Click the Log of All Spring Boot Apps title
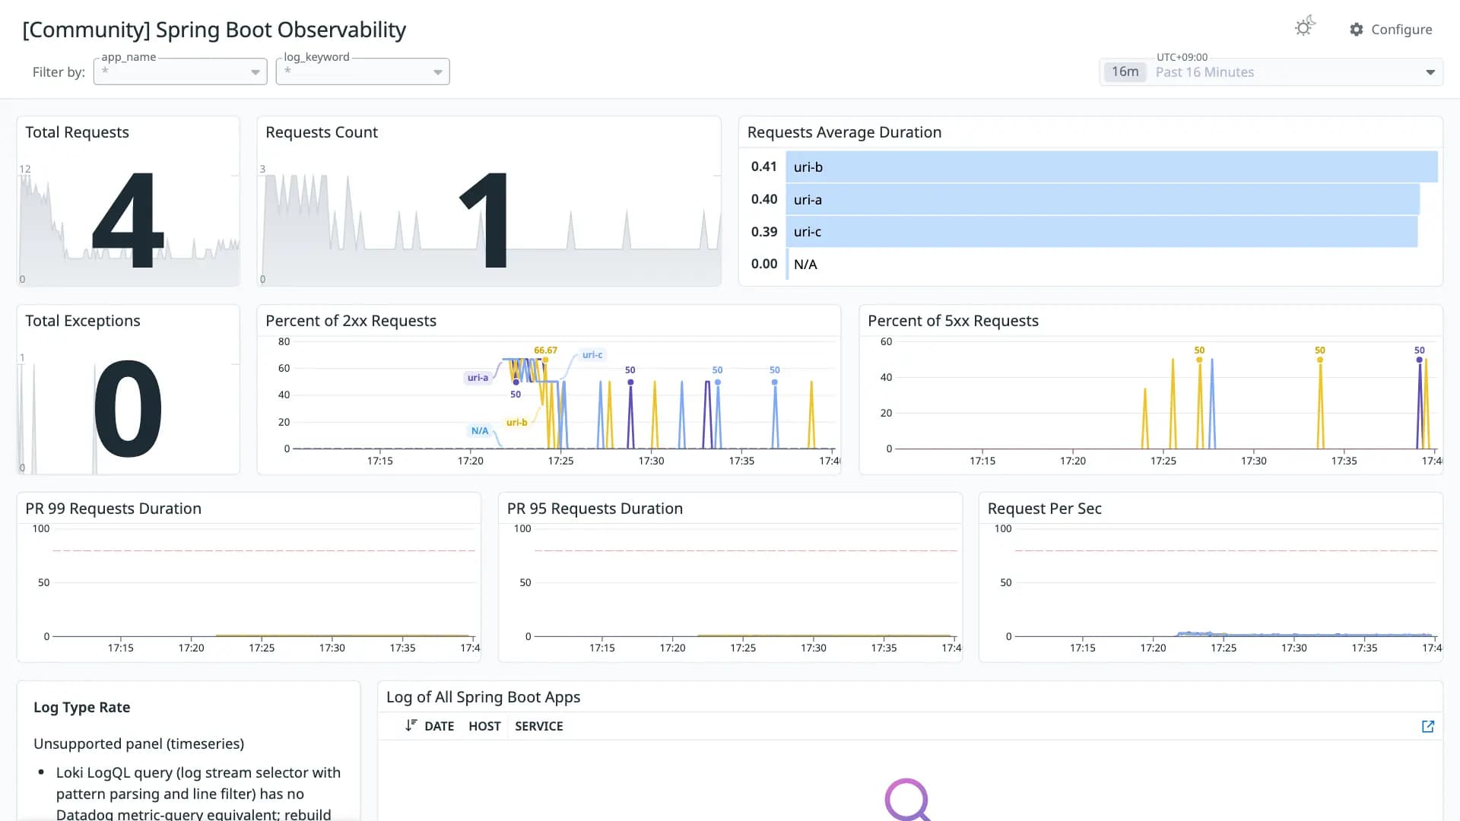The image size is (1460, 821). [483, 697]
